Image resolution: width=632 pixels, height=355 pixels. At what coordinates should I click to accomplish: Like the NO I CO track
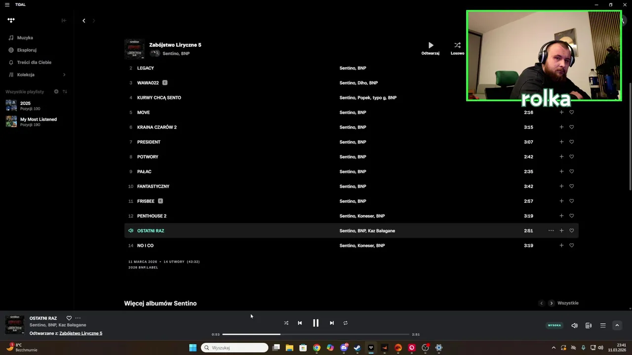click(x=572, y=246)
